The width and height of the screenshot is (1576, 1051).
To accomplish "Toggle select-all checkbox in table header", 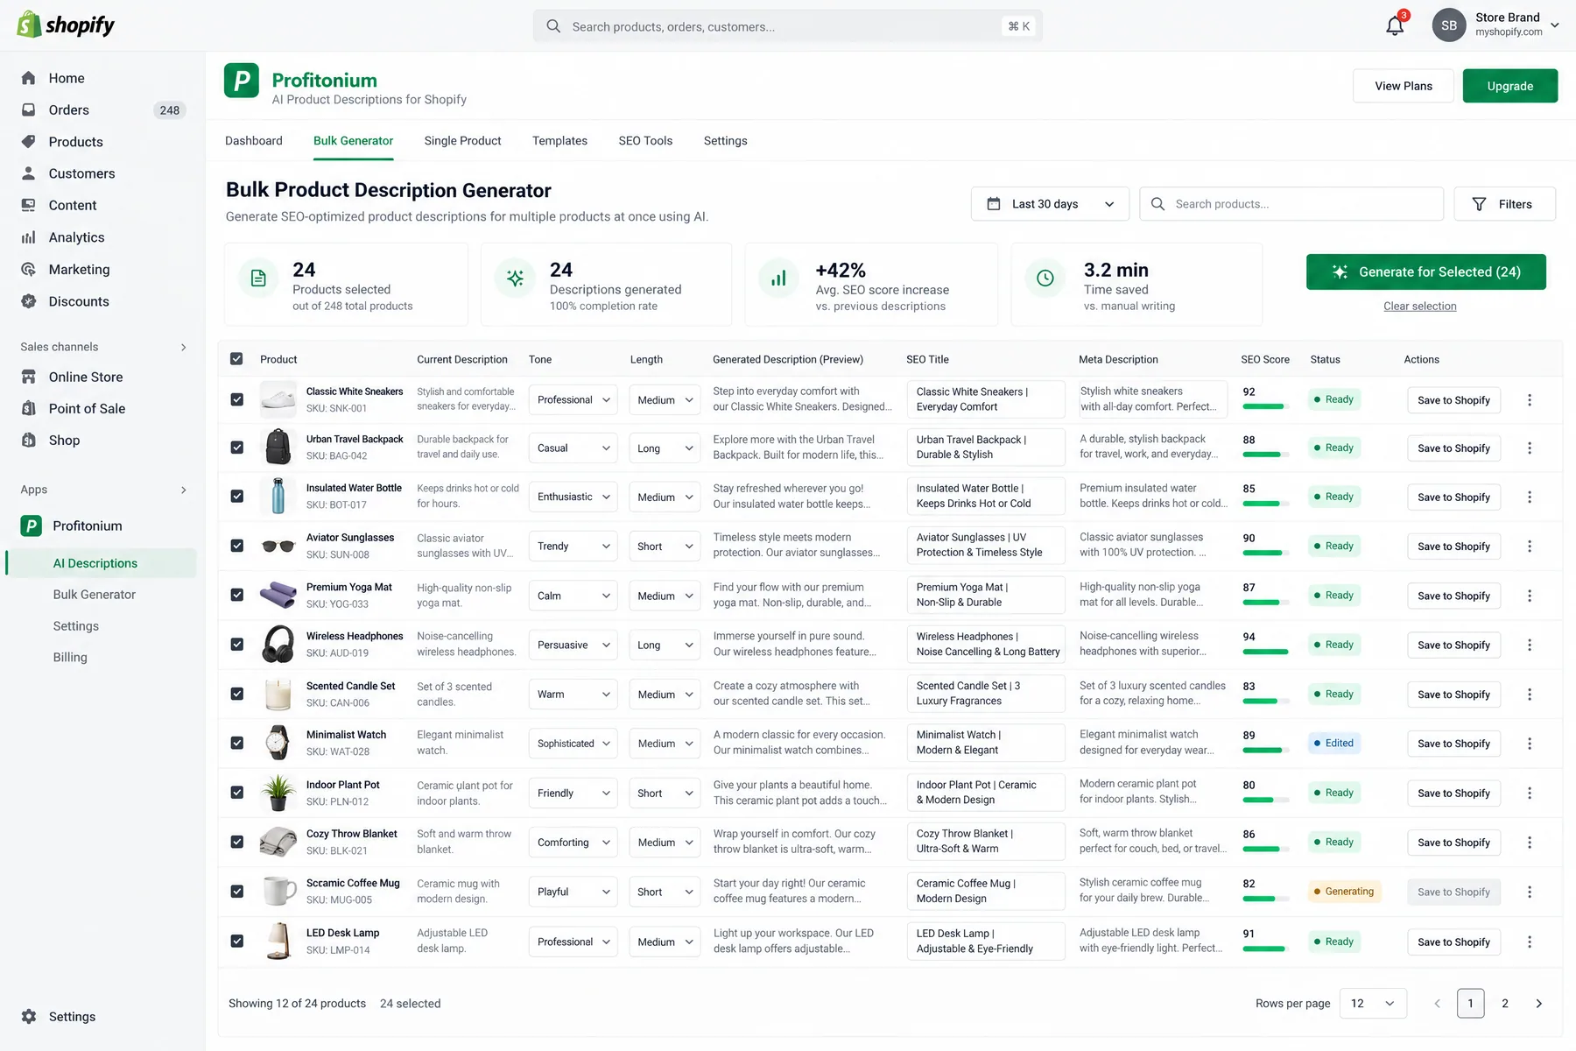I will pyautogui.click(x=236, y=359).
